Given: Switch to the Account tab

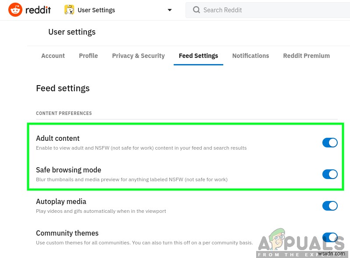Looking at the screenshot, I should coord(53,56).
